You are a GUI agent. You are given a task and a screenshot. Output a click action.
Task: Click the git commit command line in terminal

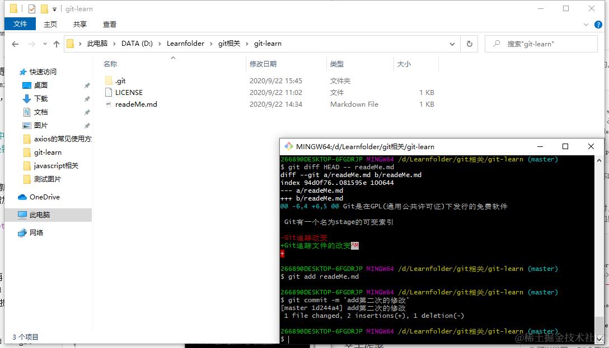click(344, 300)
